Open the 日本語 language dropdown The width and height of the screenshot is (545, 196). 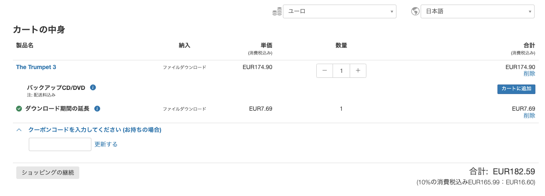(x=477, y=11)
